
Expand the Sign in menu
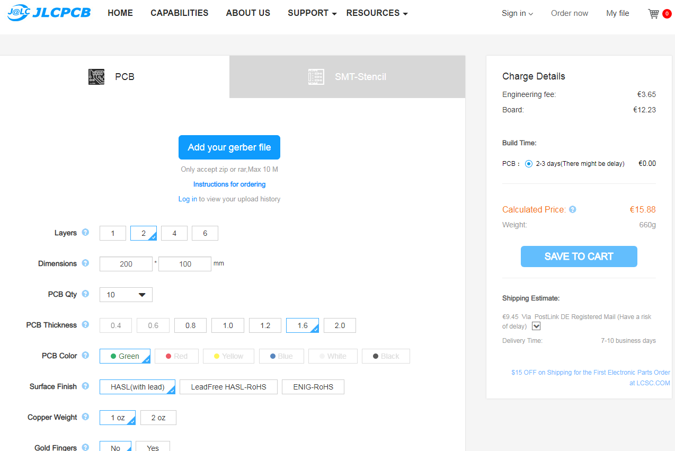[x=517, y=13]
